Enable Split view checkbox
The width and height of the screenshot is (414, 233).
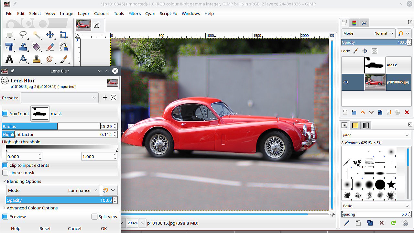[x=94, y=217]
